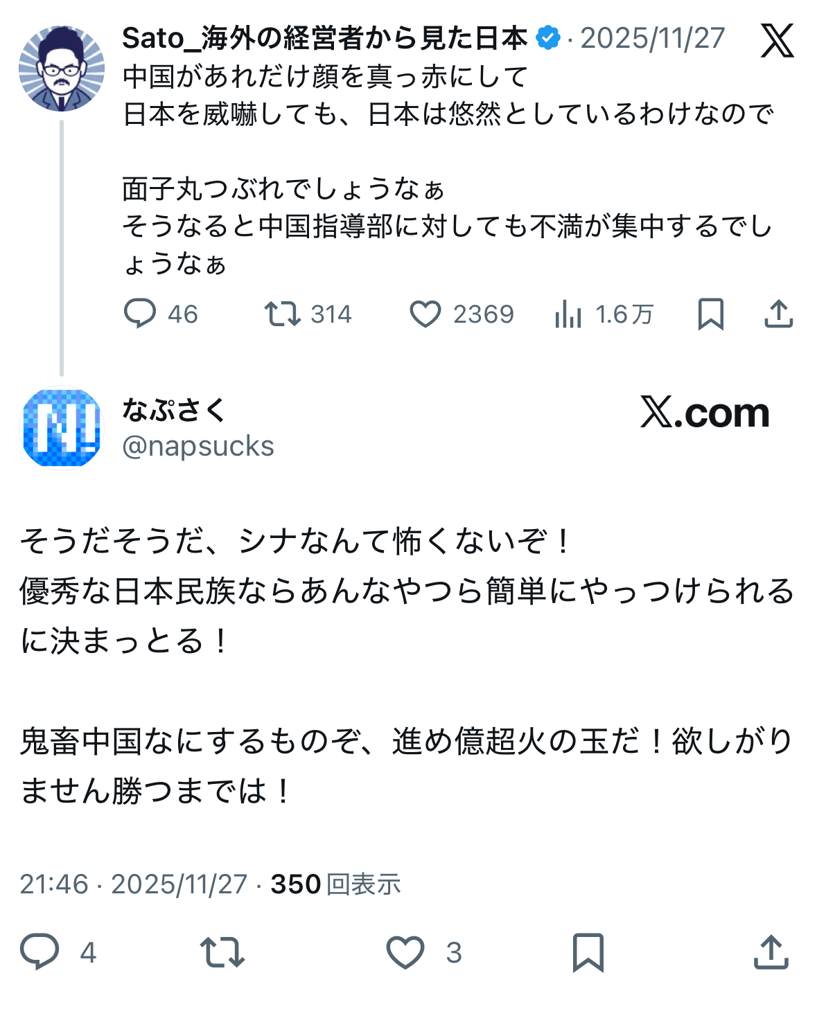Open Sato_海外の経営者から見た日本 profile name
Image resolution: width=817 pixels, height=1009 pixels.
324,39
